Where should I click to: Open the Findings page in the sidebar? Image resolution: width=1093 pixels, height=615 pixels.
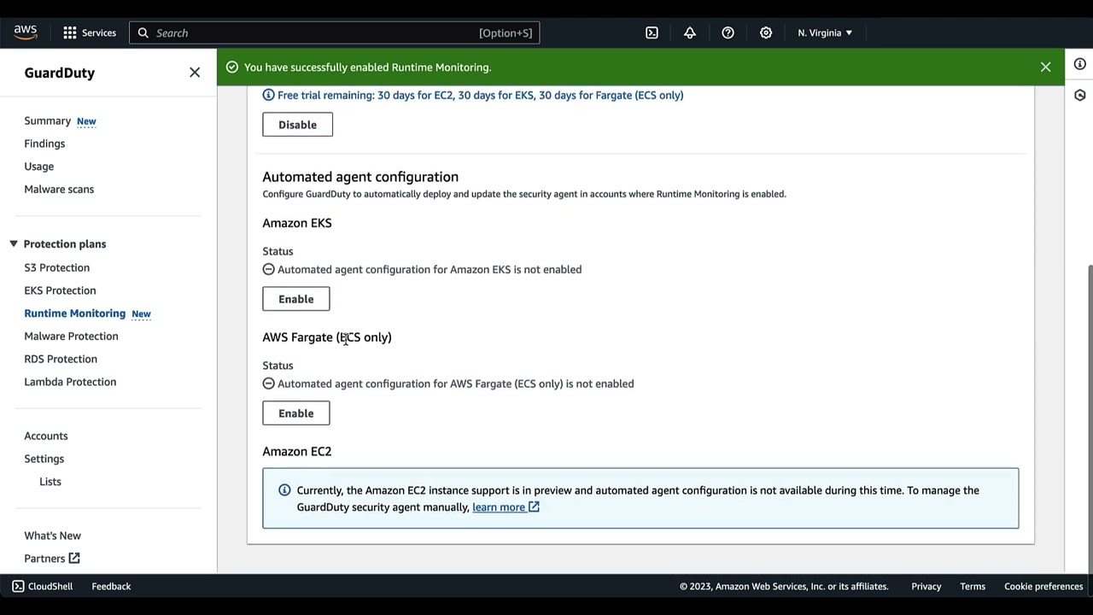point(44,143)
